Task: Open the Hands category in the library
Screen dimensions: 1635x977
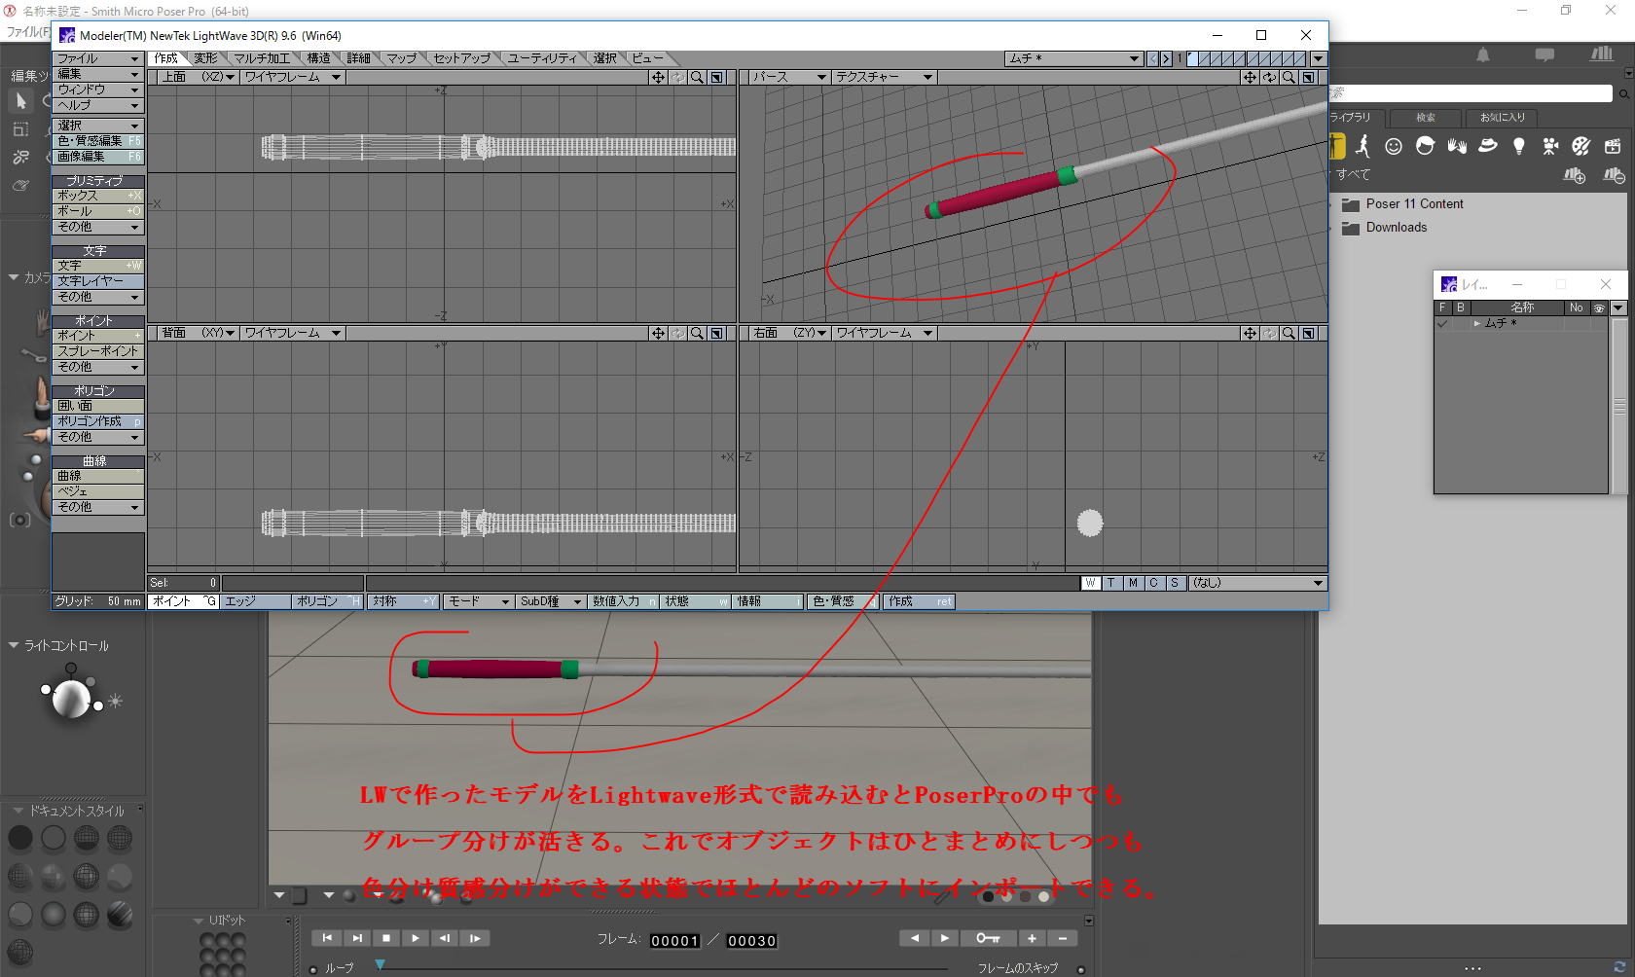Action: point(1457,146)
